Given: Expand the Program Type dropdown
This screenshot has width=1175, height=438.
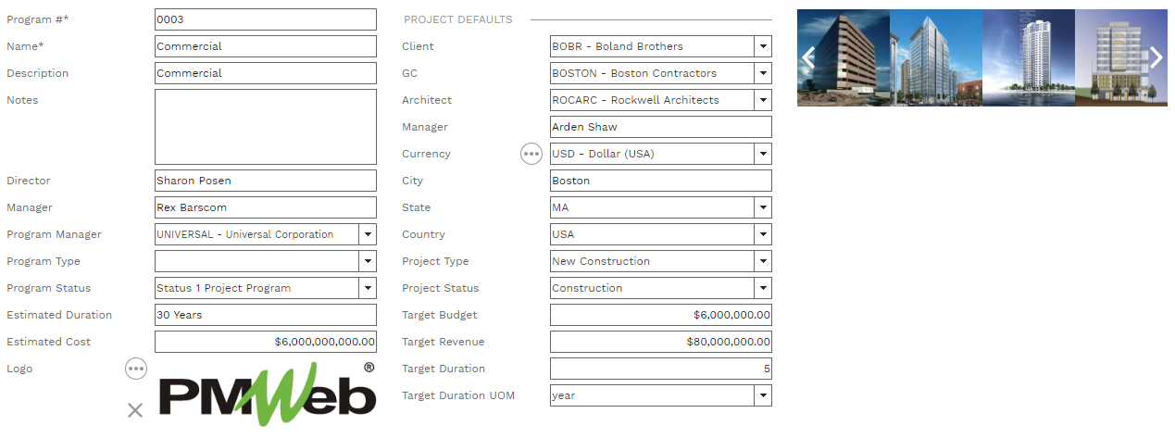Looking at the screenshot, I should (367, 261).
